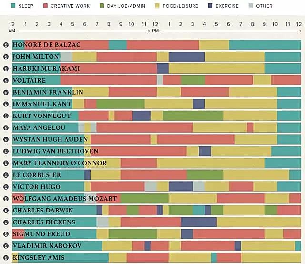Click info icon beside Vladimir Nabokov
The height and width of the screenshot is (264, 305).
pyautogui.click(x=6, y=246)
